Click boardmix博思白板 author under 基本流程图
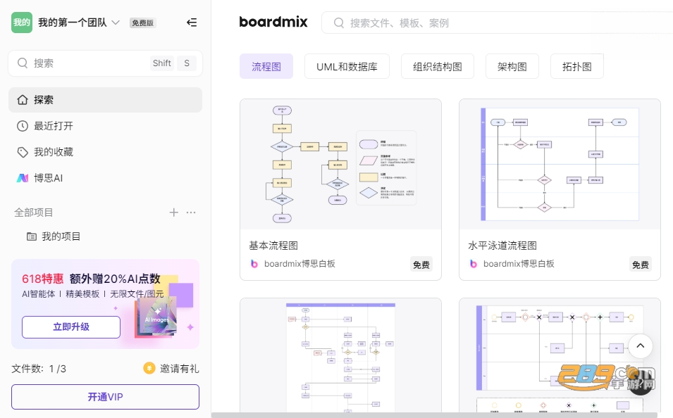This screenshot has height=418, width=673. 300,264
